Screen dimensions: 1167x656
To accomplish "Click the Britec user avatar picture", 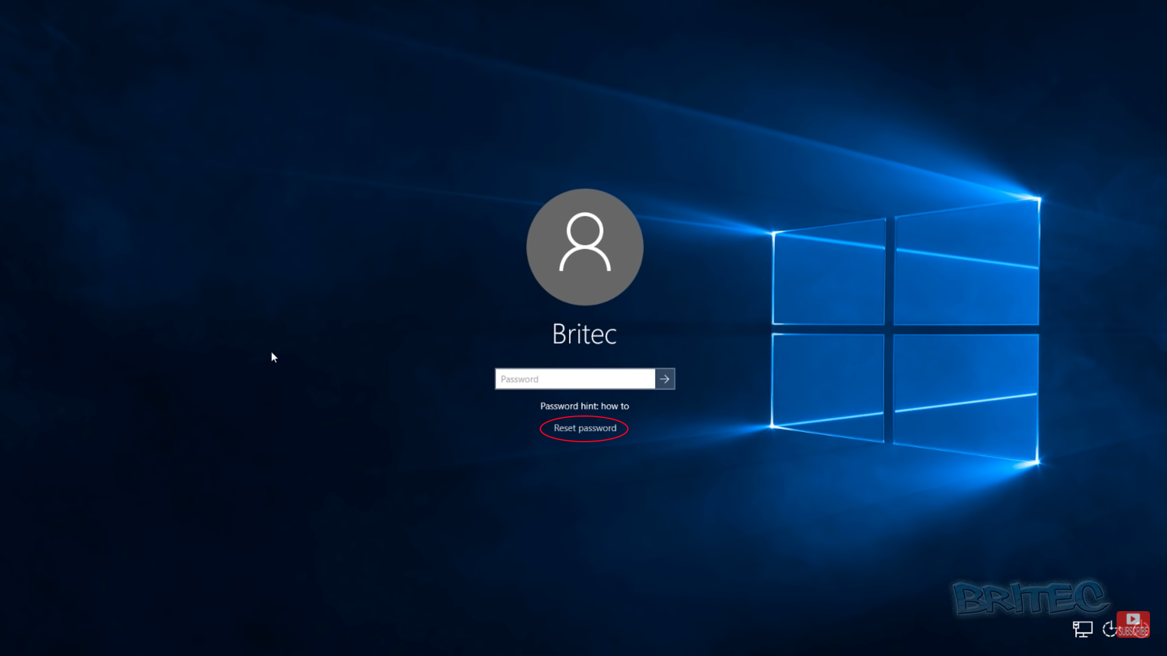I will (x=585, y=247).
